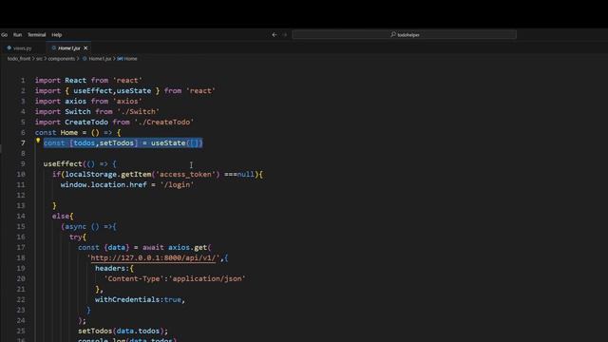
Task: Click 'setTodos' on highlighted line 7
Action: pyautogui.click(x=116, y=143)
